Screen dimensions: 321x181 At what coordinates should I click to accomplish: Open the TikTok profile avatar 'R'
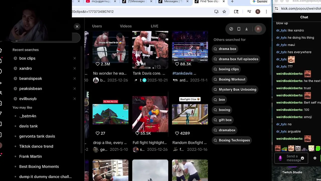point(258,29)
